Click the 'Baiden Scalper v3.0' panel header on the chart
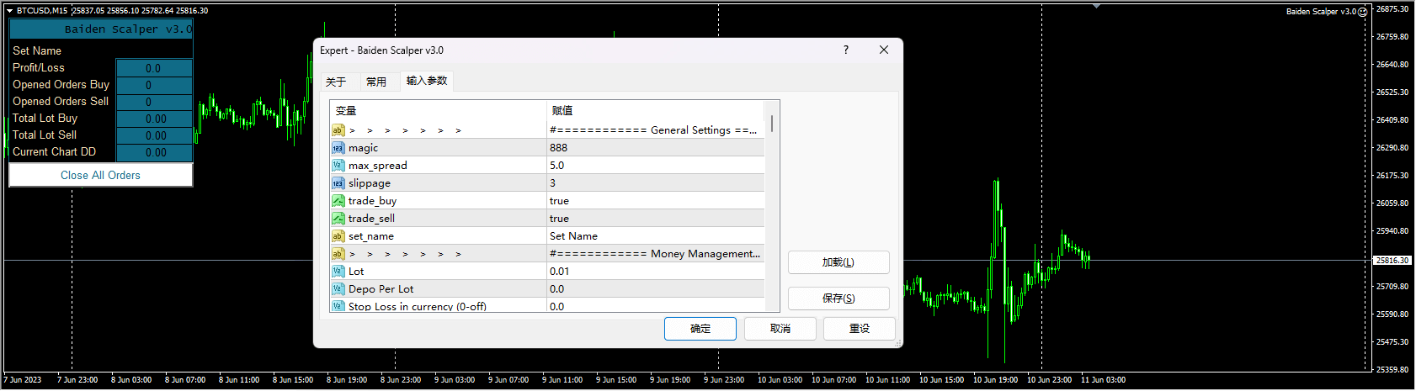The width and height of the screenshot is (1416, 391). click(101, 29)
